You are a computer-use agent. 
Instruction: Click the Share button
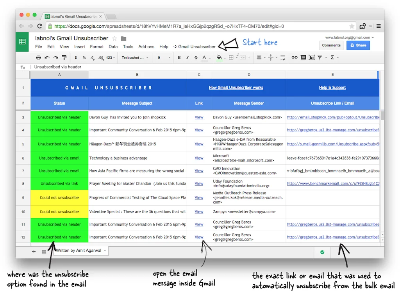[x=358, y=45]
